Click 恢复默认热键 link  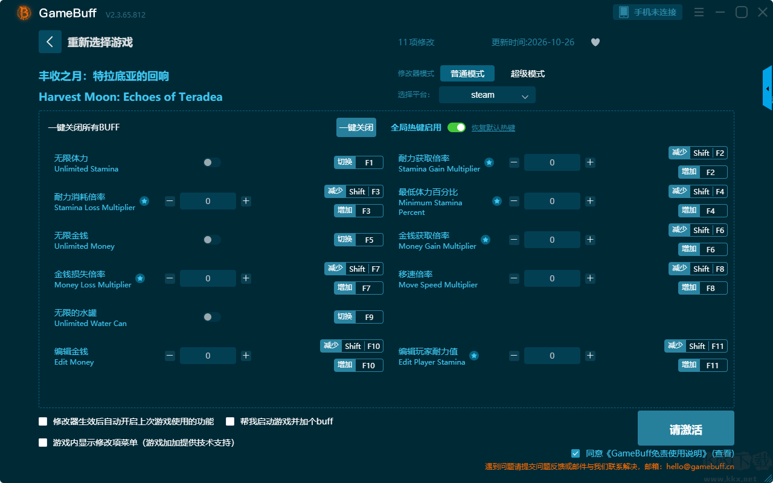(x=493, y=128)
